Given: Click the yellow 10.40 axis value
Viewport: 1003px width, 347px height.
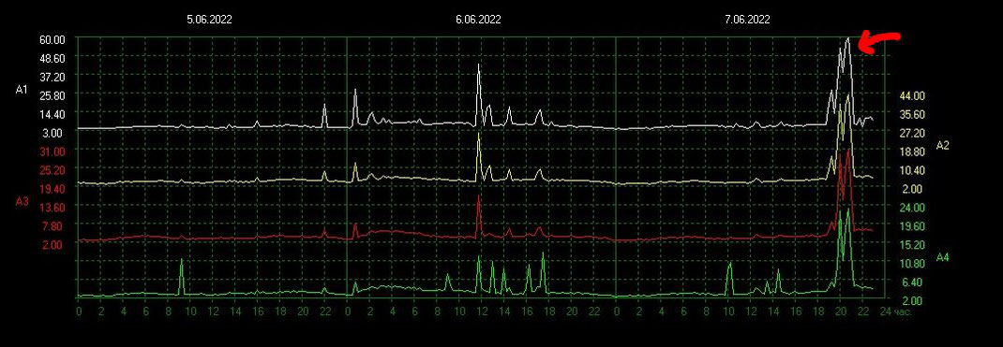Looking at the screenshot, I should coord(912,169).
